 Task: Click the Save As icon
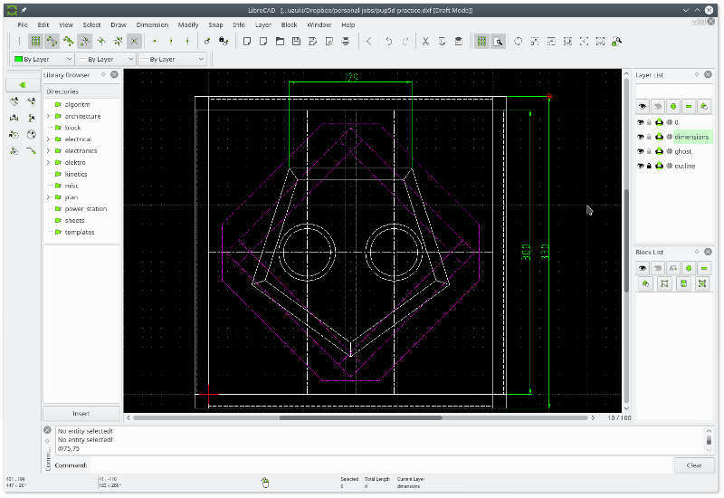point(312,42)
